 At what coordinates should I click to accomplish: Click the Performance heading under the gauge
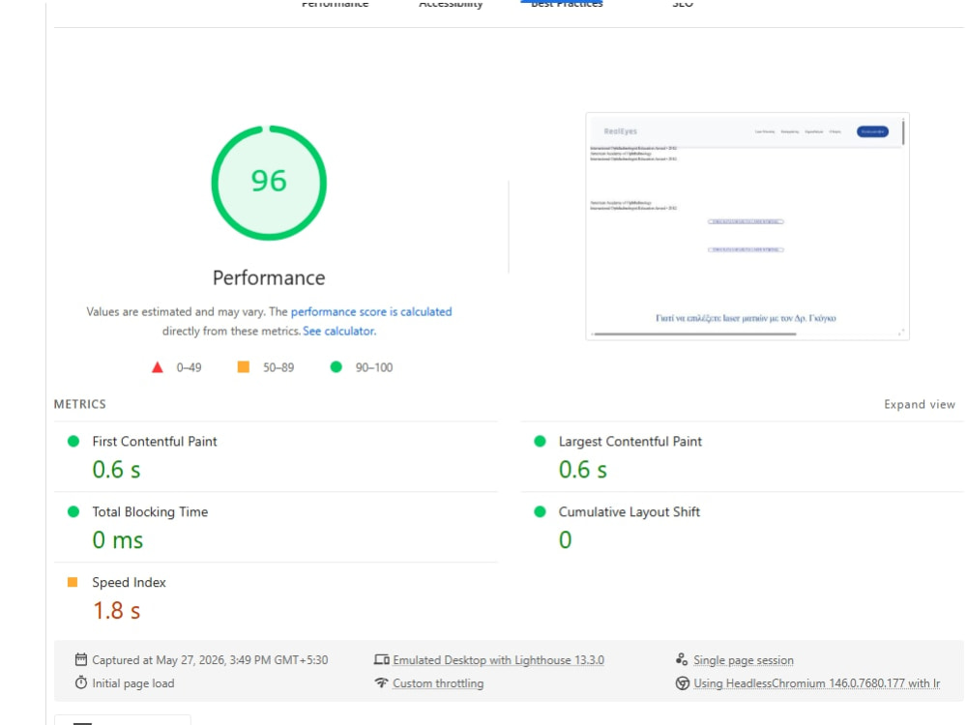[x=269, y=278]
